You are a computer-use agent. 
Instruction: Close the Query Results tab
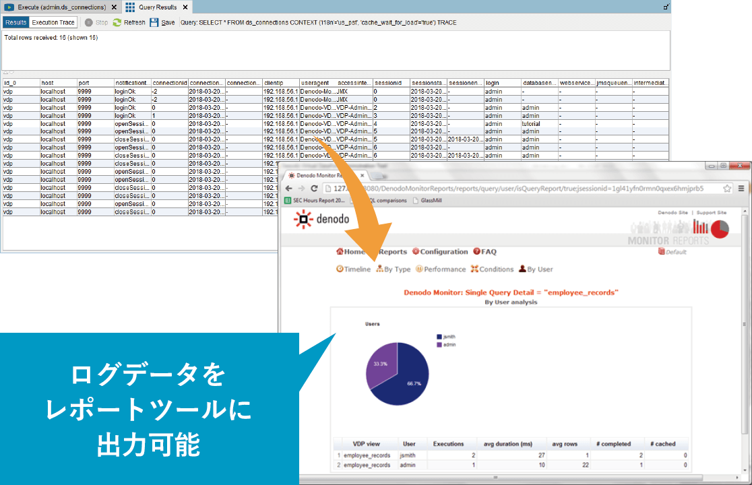point(185,7)
